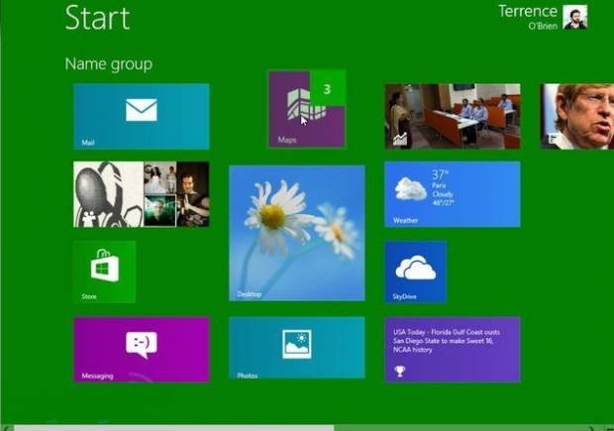Click the cloud icon on SkyDrive tile
Image resolution: width=614 pixels, height=431 pixels.
click(x=416, y=268)
